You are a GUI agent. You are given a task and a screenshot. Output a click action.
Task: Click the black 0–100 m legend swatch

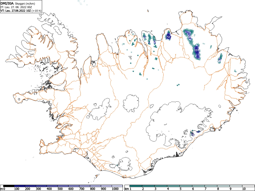click(x=9, y=186)
